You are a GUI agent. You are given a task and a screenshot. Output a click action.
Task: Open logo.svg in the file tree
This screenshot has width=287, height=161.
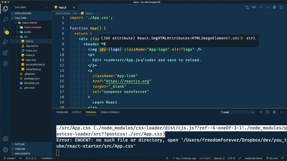click(x=31, y=60)
